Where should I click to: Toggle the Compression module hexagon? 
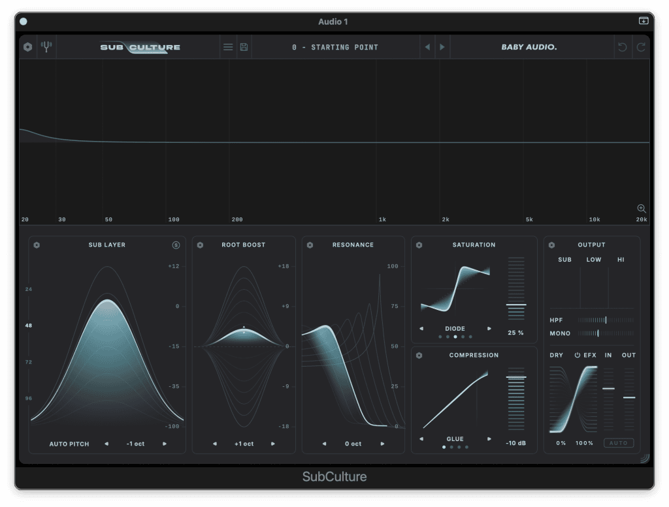click(x=419, y=356)
